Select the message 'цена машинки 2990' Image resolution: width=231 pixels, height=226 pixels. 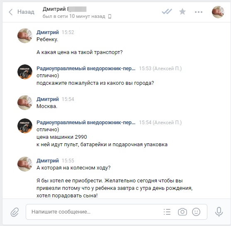pos(62,137)
